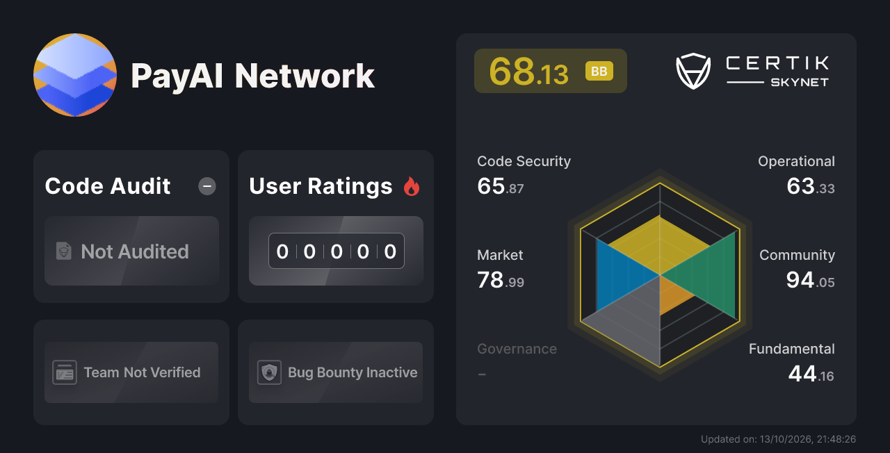The image size is (890, 453).
Task: Click the Code Audit minus status icon
Action: (207, 186)
